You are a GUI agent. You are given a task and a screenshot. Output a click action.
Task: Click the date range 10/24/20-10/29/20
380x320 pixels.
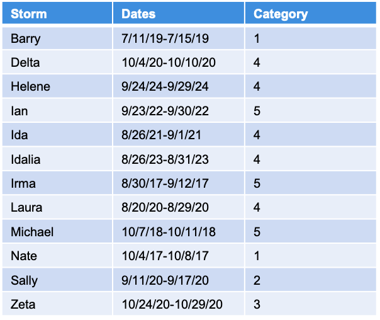(x=172, y=304)
